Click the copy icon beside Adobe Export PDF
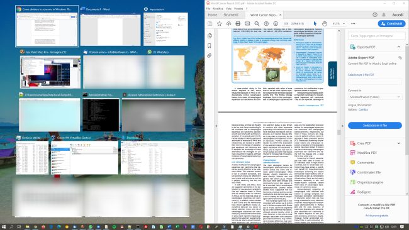The image size is (409, 230). 400,58
